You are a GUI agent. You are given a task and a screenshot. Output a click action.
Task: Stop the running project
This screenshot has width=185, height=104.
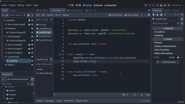tap(153, 5)
